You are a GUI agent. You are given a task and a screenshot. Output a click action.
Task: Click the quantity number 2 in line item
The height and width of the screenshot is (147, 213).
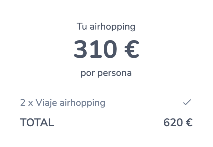(x=23, y=102)
